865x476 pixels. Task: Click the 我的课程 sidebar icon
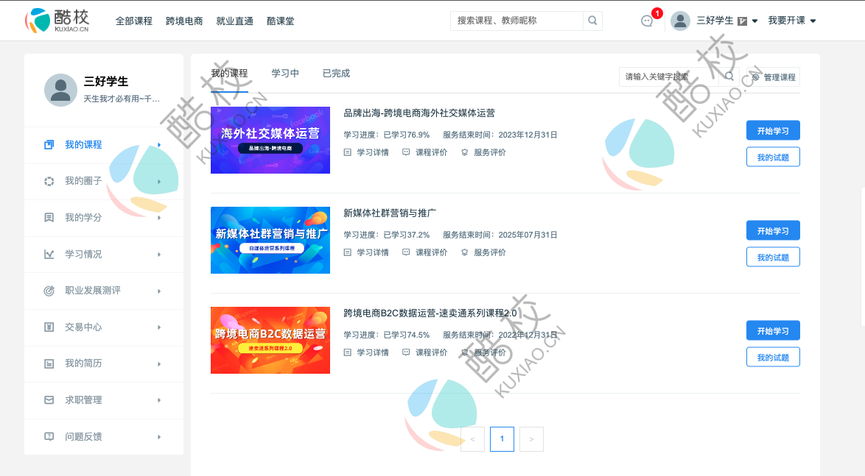click(x=49, y=144)
